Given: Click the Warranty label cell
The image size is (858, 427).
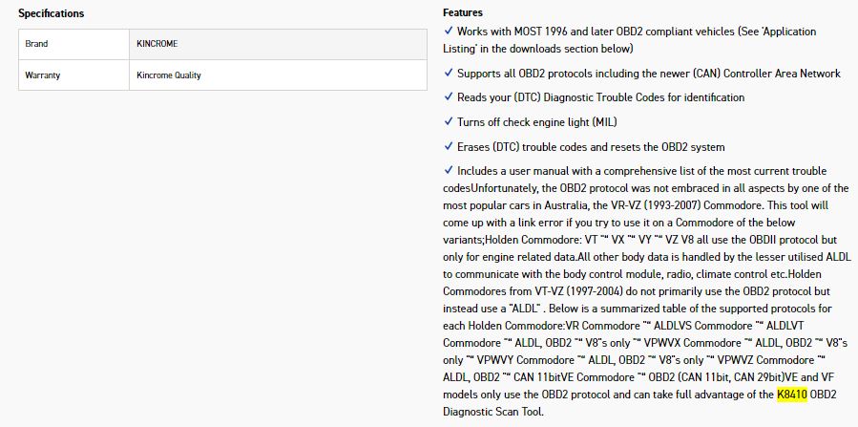Looking at the screenshot, I should 43,75.
